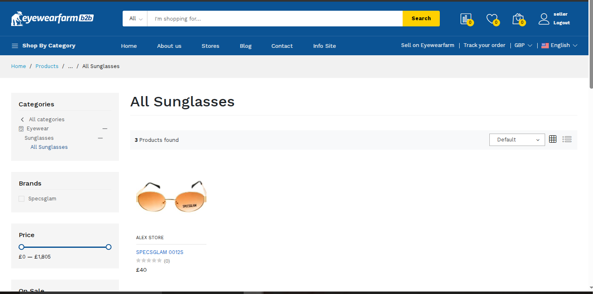Tick the Specsglam brand checkbox
Screen dimensions: 593x294
coord(21,199)
